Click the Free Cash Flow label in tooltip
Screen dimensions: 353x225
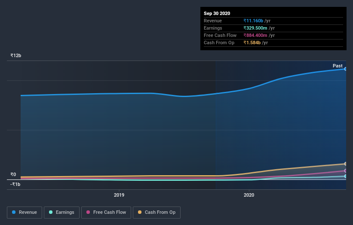point(220,35)
